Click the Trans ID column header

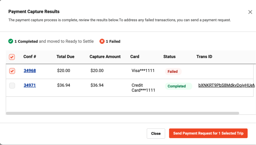[x=204, y=57]
